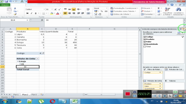Open the Geral number format dropdown
Viewport: 186px width, 104px height.
pyautogui.click(x=107, y=8)
